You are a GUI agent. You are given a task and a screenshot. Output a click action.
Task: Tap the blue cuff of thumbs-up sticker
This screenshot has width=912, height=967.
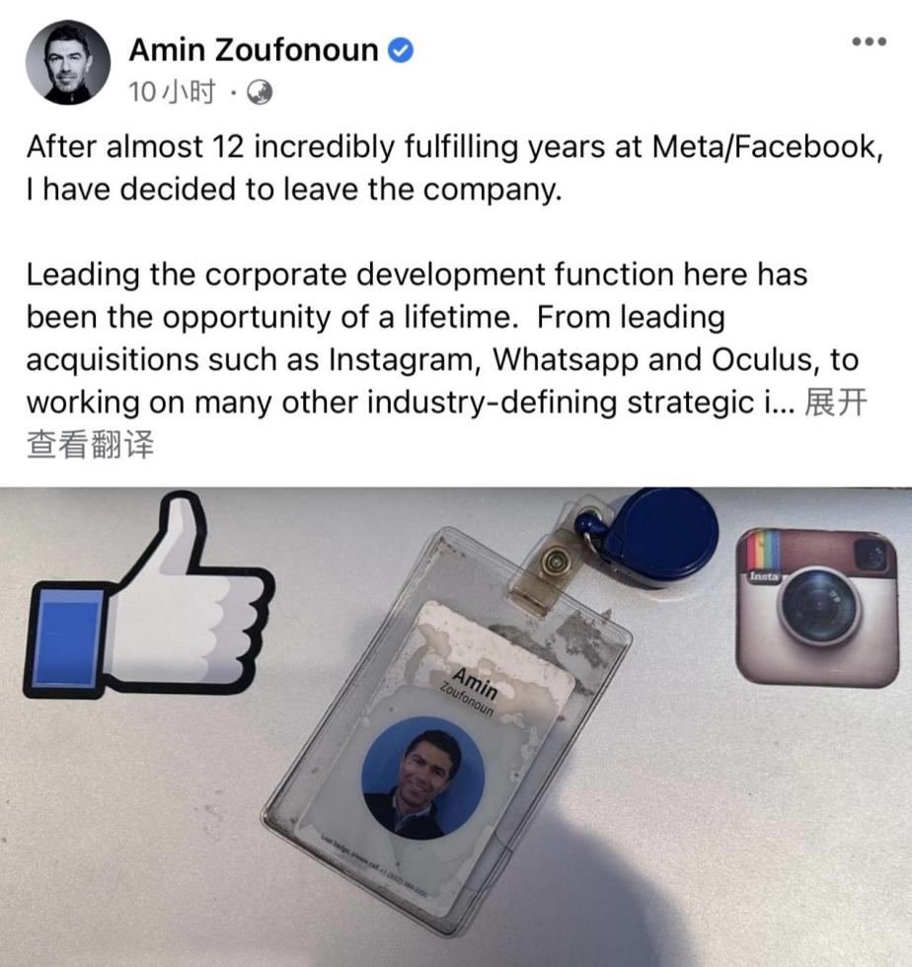(x=67, y=639)
